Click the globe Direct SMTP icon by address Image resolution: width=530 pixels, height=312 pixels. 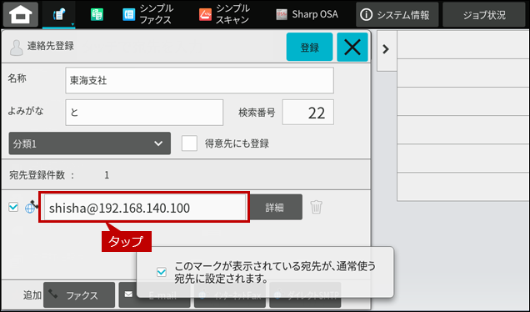pyautogui.click(x=31, y=207)
